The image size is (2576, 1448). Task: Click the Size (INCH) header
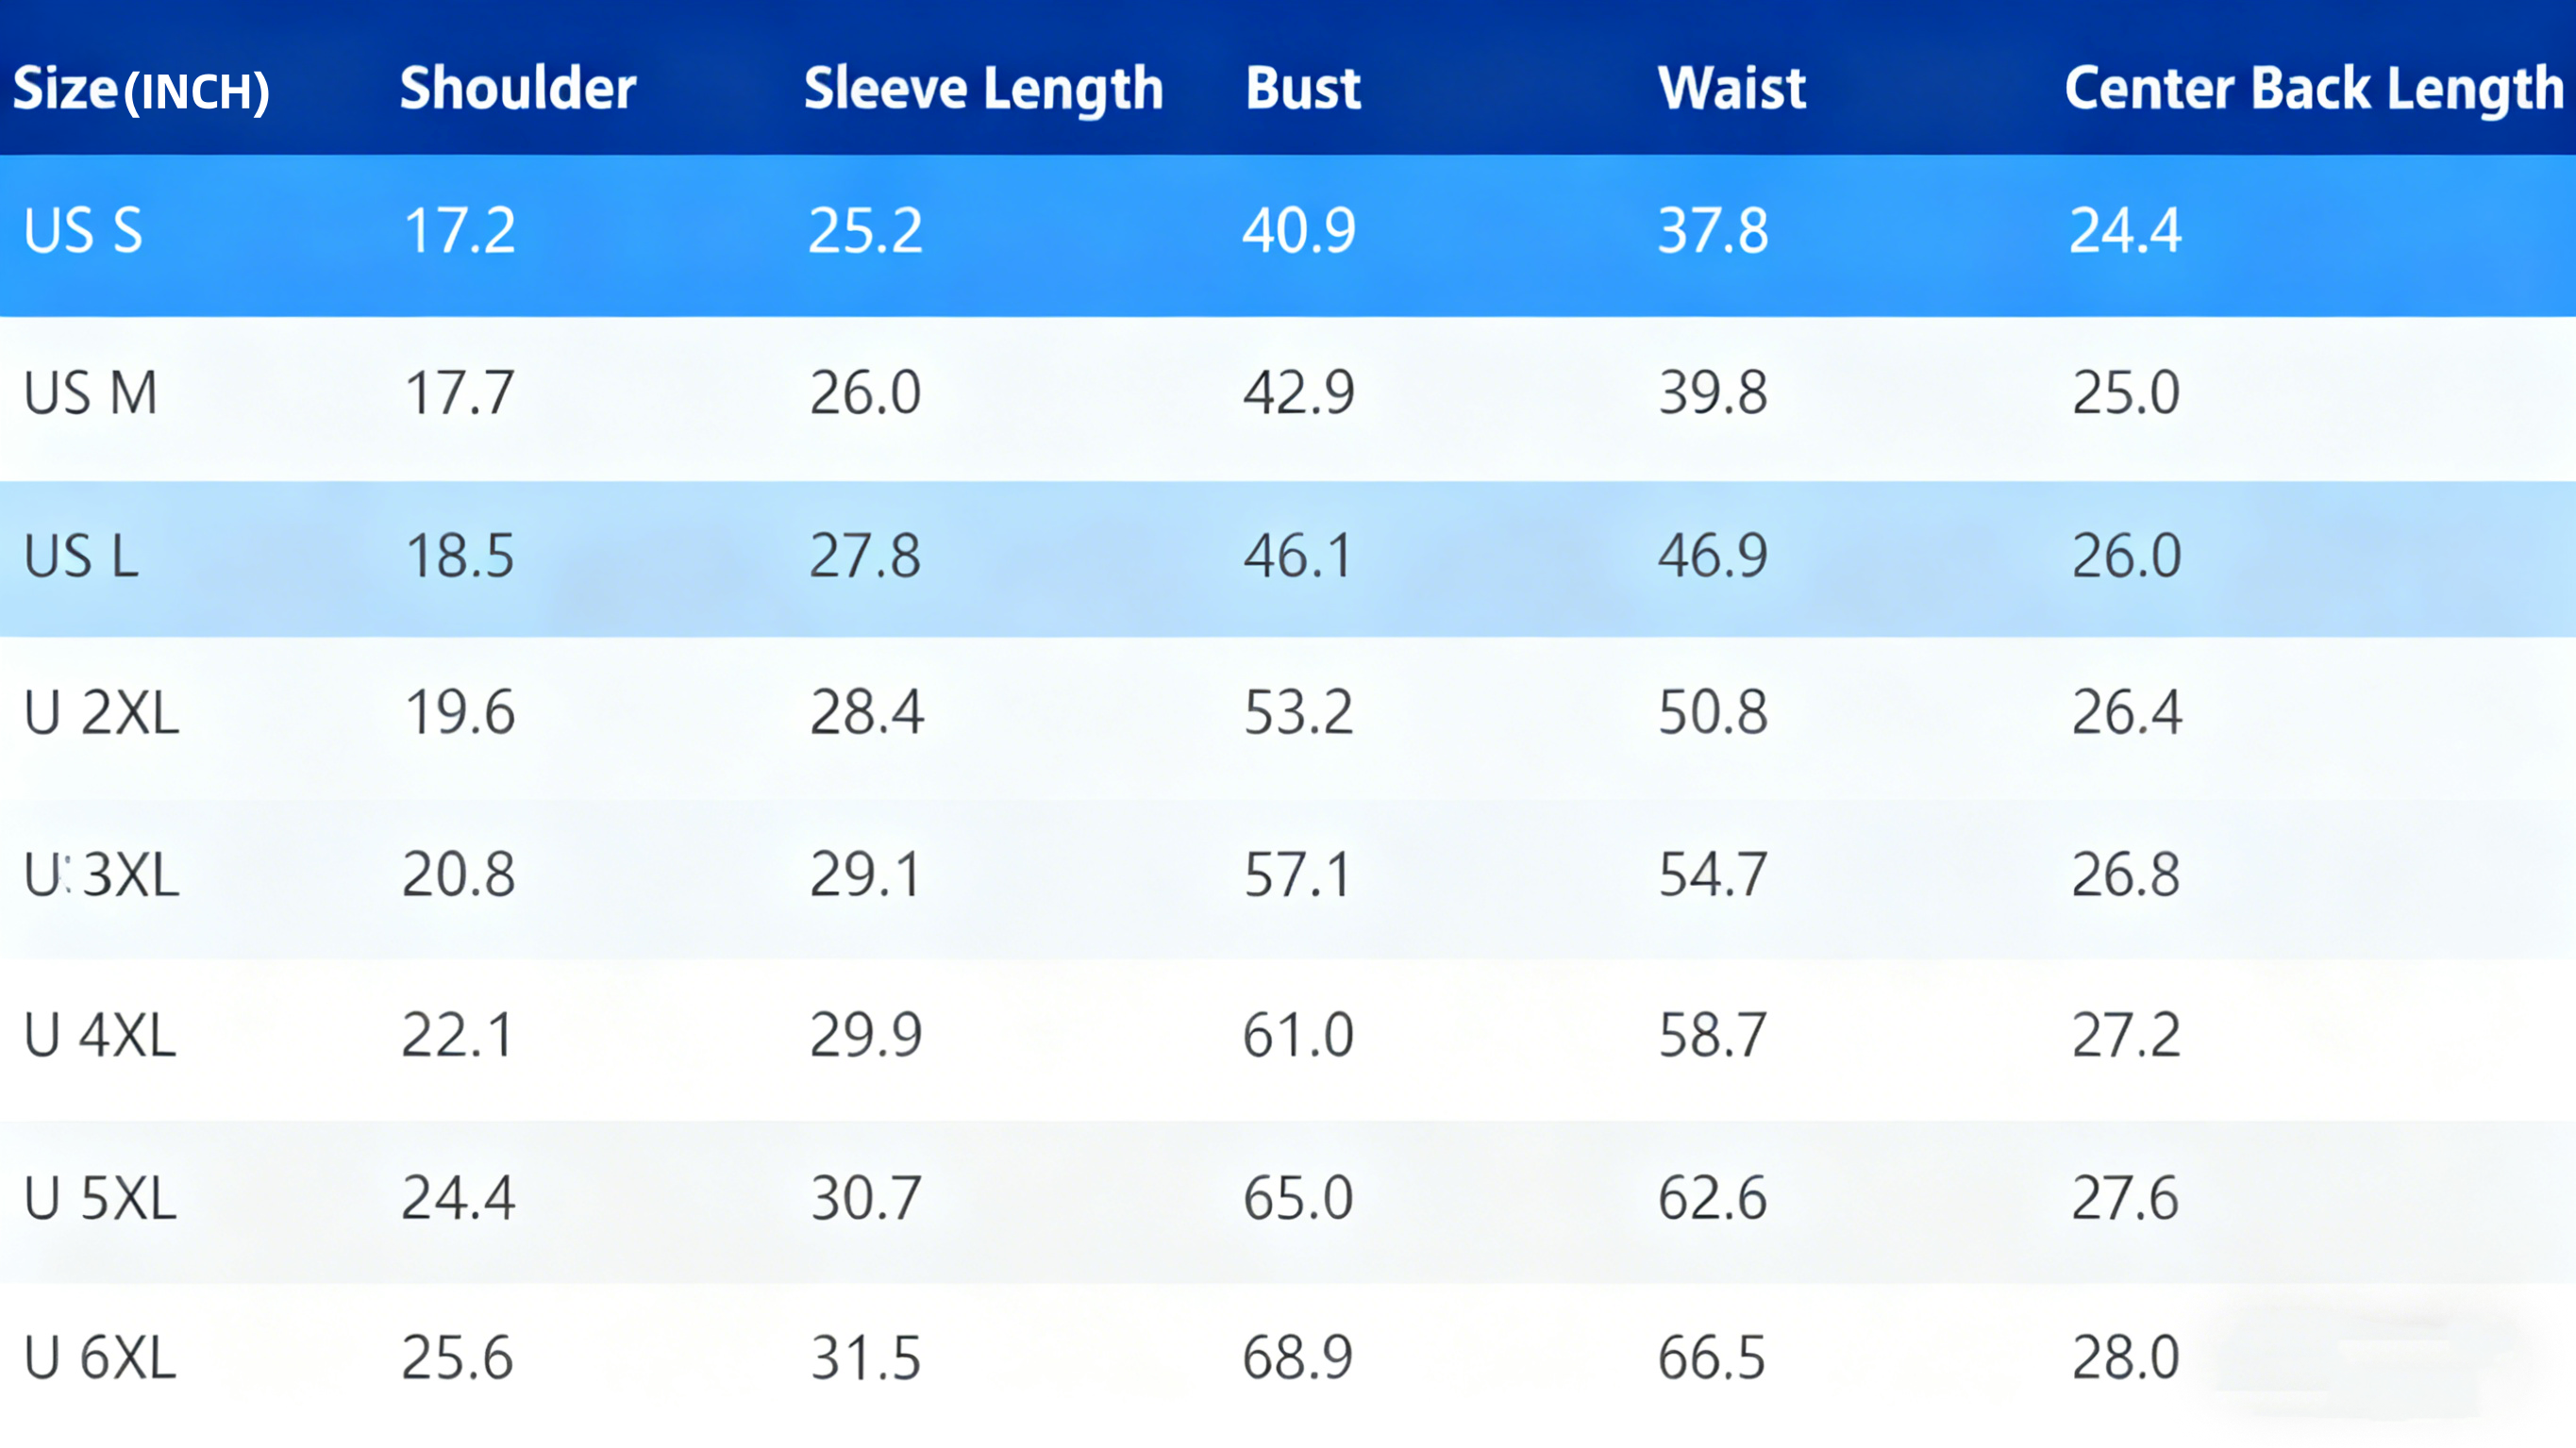[x=141, y=90]
